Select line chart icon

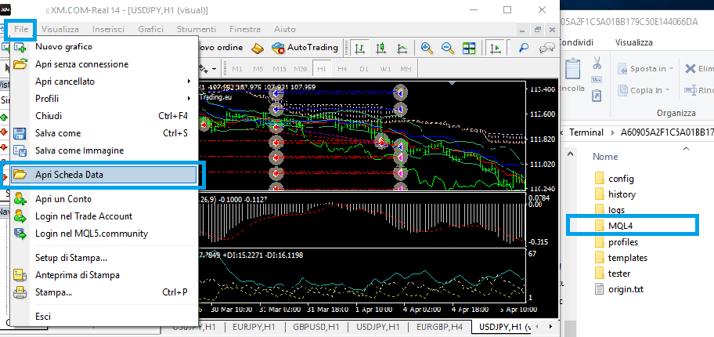pyautogui.click(x=402, y=48)
